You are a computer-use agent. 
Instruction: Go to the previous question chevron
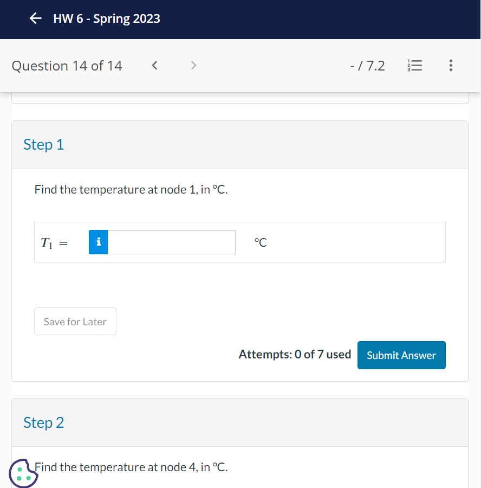coord(154,66)
